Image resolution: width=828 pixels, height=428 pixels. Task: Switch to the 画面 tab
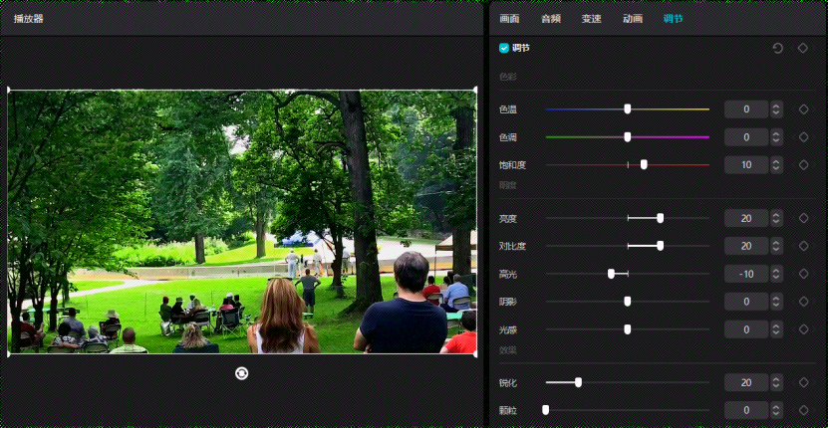point(509,19)
